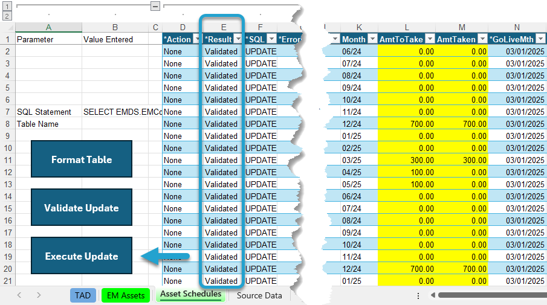This screenshot has height=305, width=547.
Task: Go to previous sheet with left arrow
Action: tap(19, 295)
